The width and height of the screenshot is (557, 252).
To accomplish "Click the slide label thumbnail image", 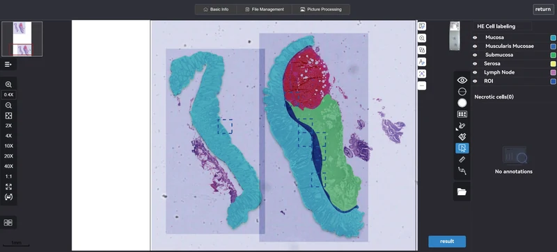I will (x=455, y=36).
